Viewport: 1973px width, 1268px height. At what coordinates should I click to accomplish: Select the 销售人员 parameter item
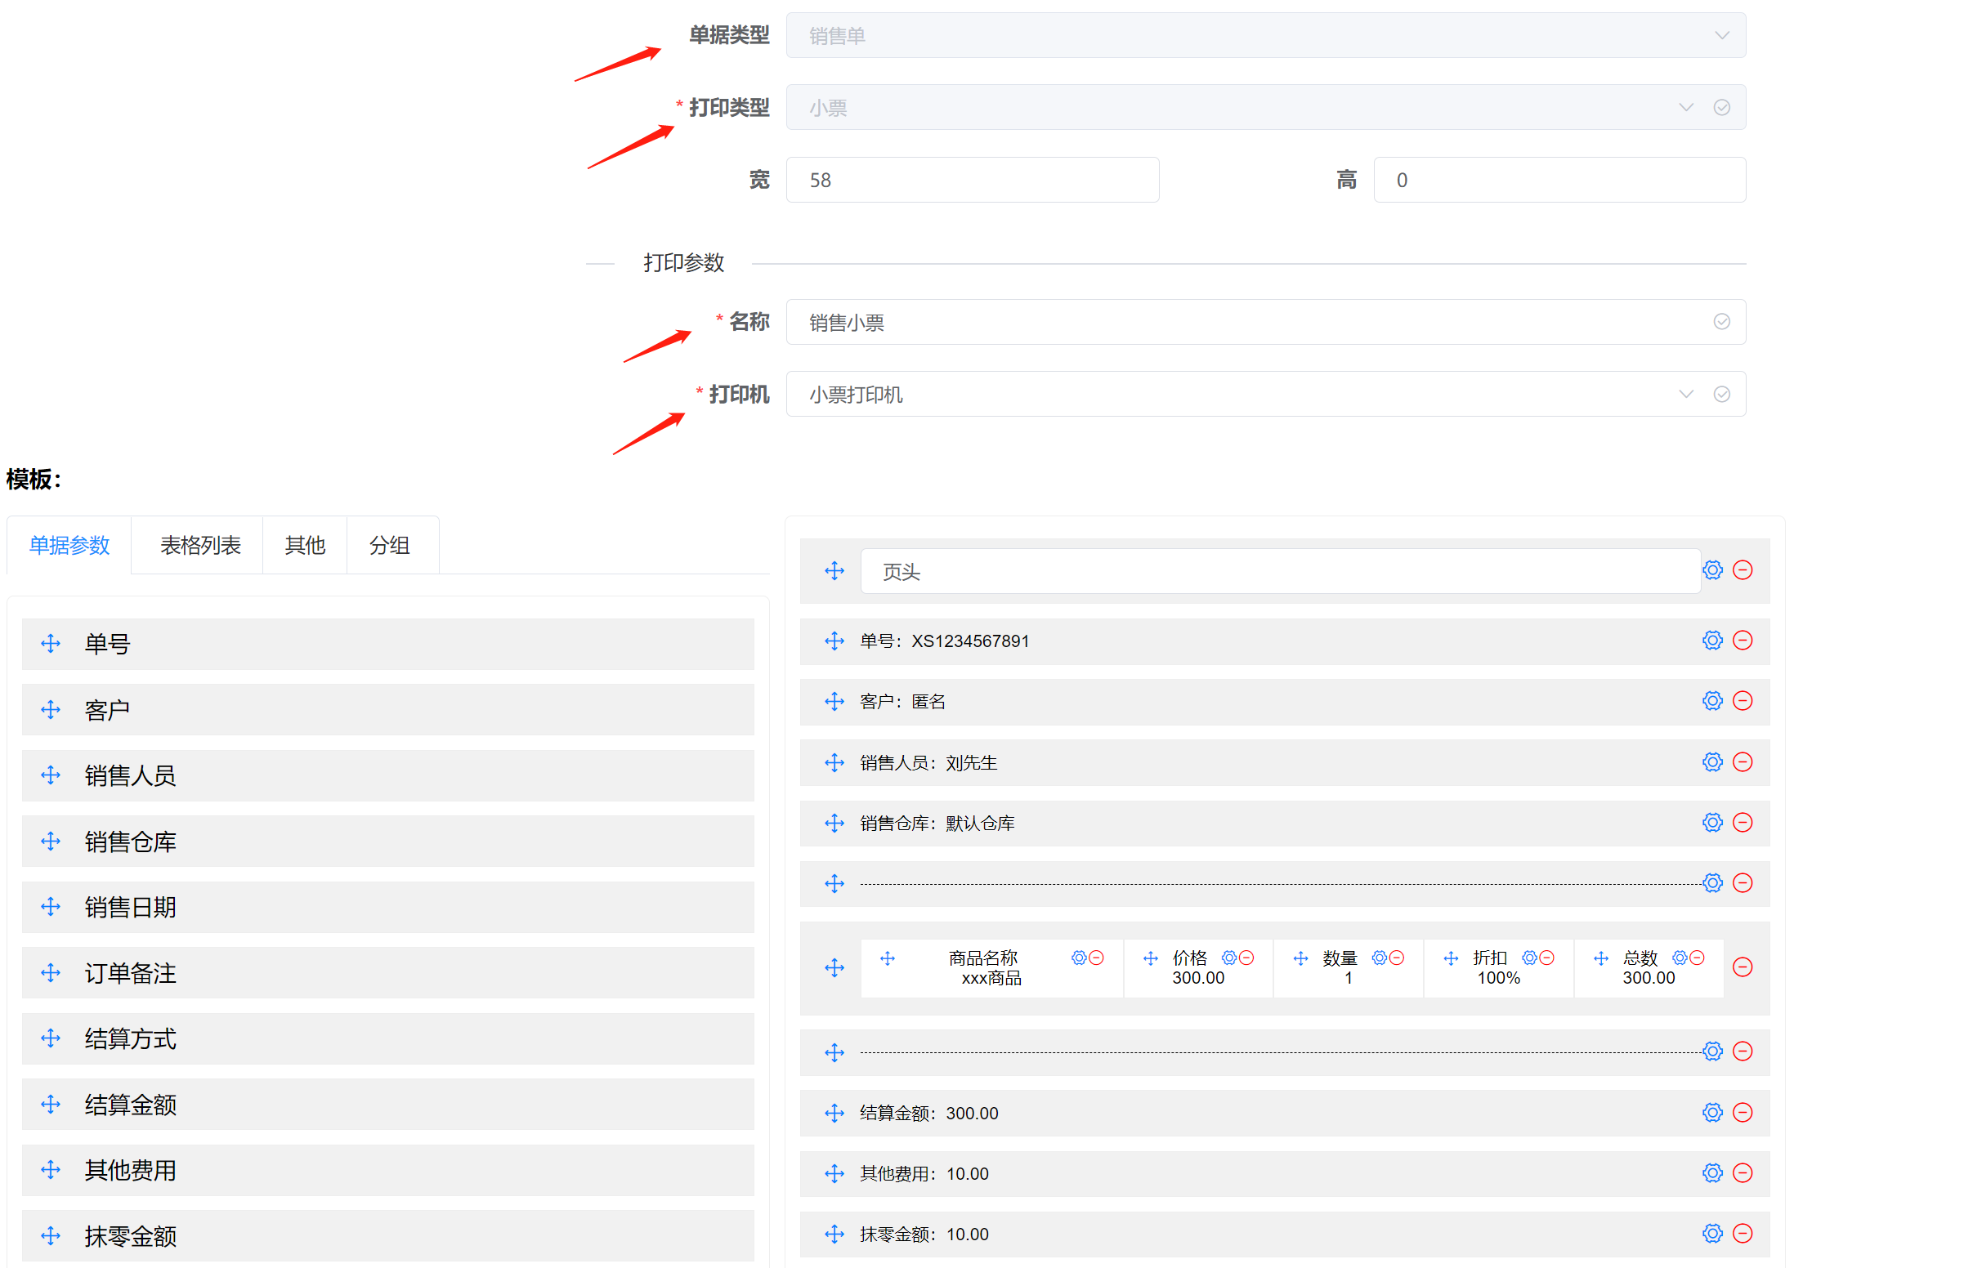coord(387,775)
